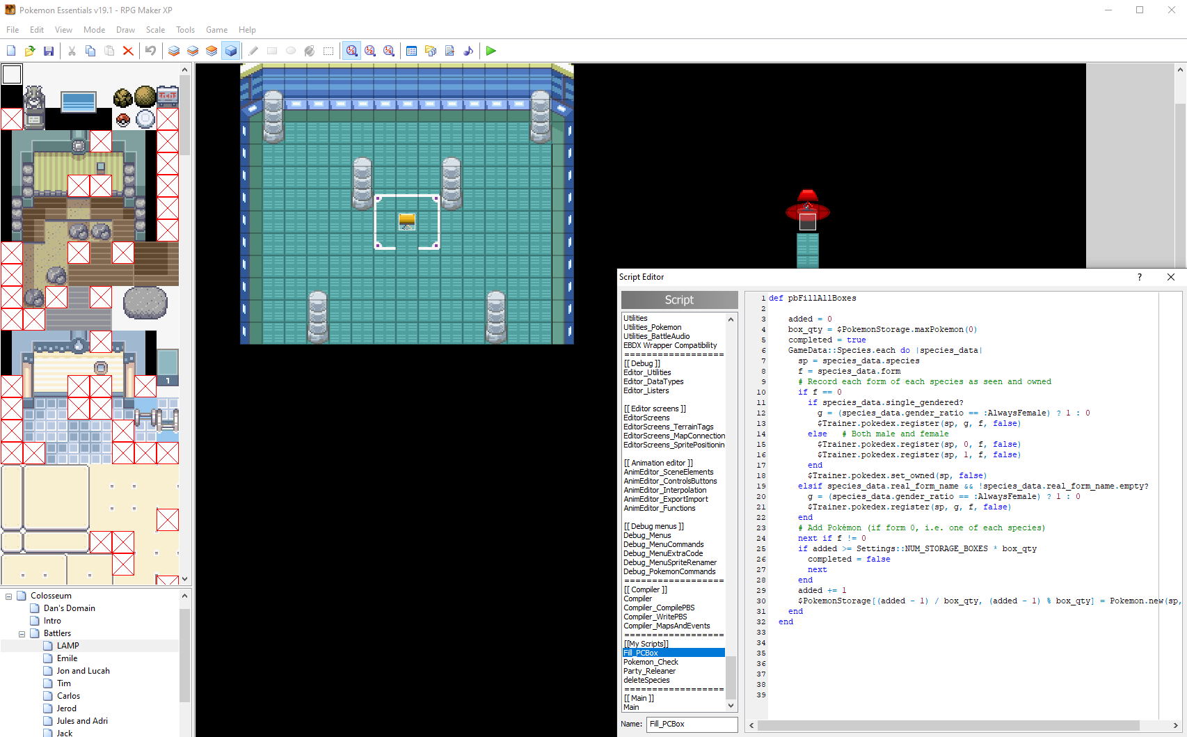The height and width of the screenshot is (737, 1187).
Task: Click map tree scroll-up arrow
Action: click(185, 596)
